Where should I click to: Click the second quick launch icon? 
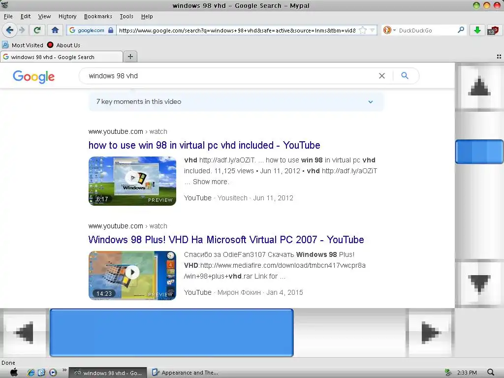(41, 373)
